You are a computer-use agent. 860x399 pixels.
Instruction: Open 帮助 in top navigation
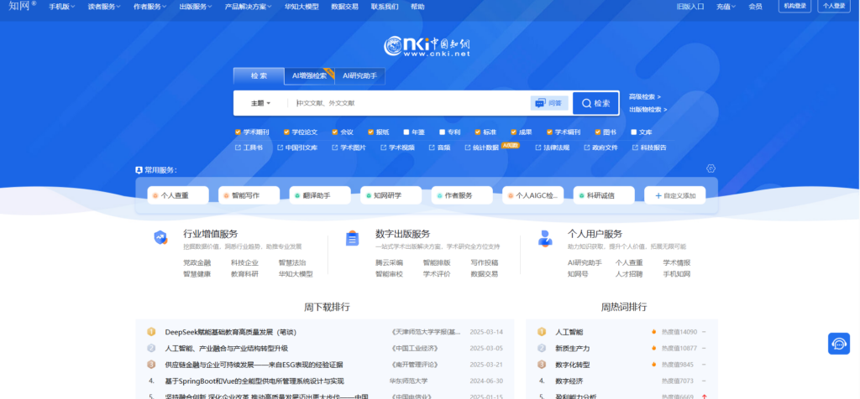point(417,7)
